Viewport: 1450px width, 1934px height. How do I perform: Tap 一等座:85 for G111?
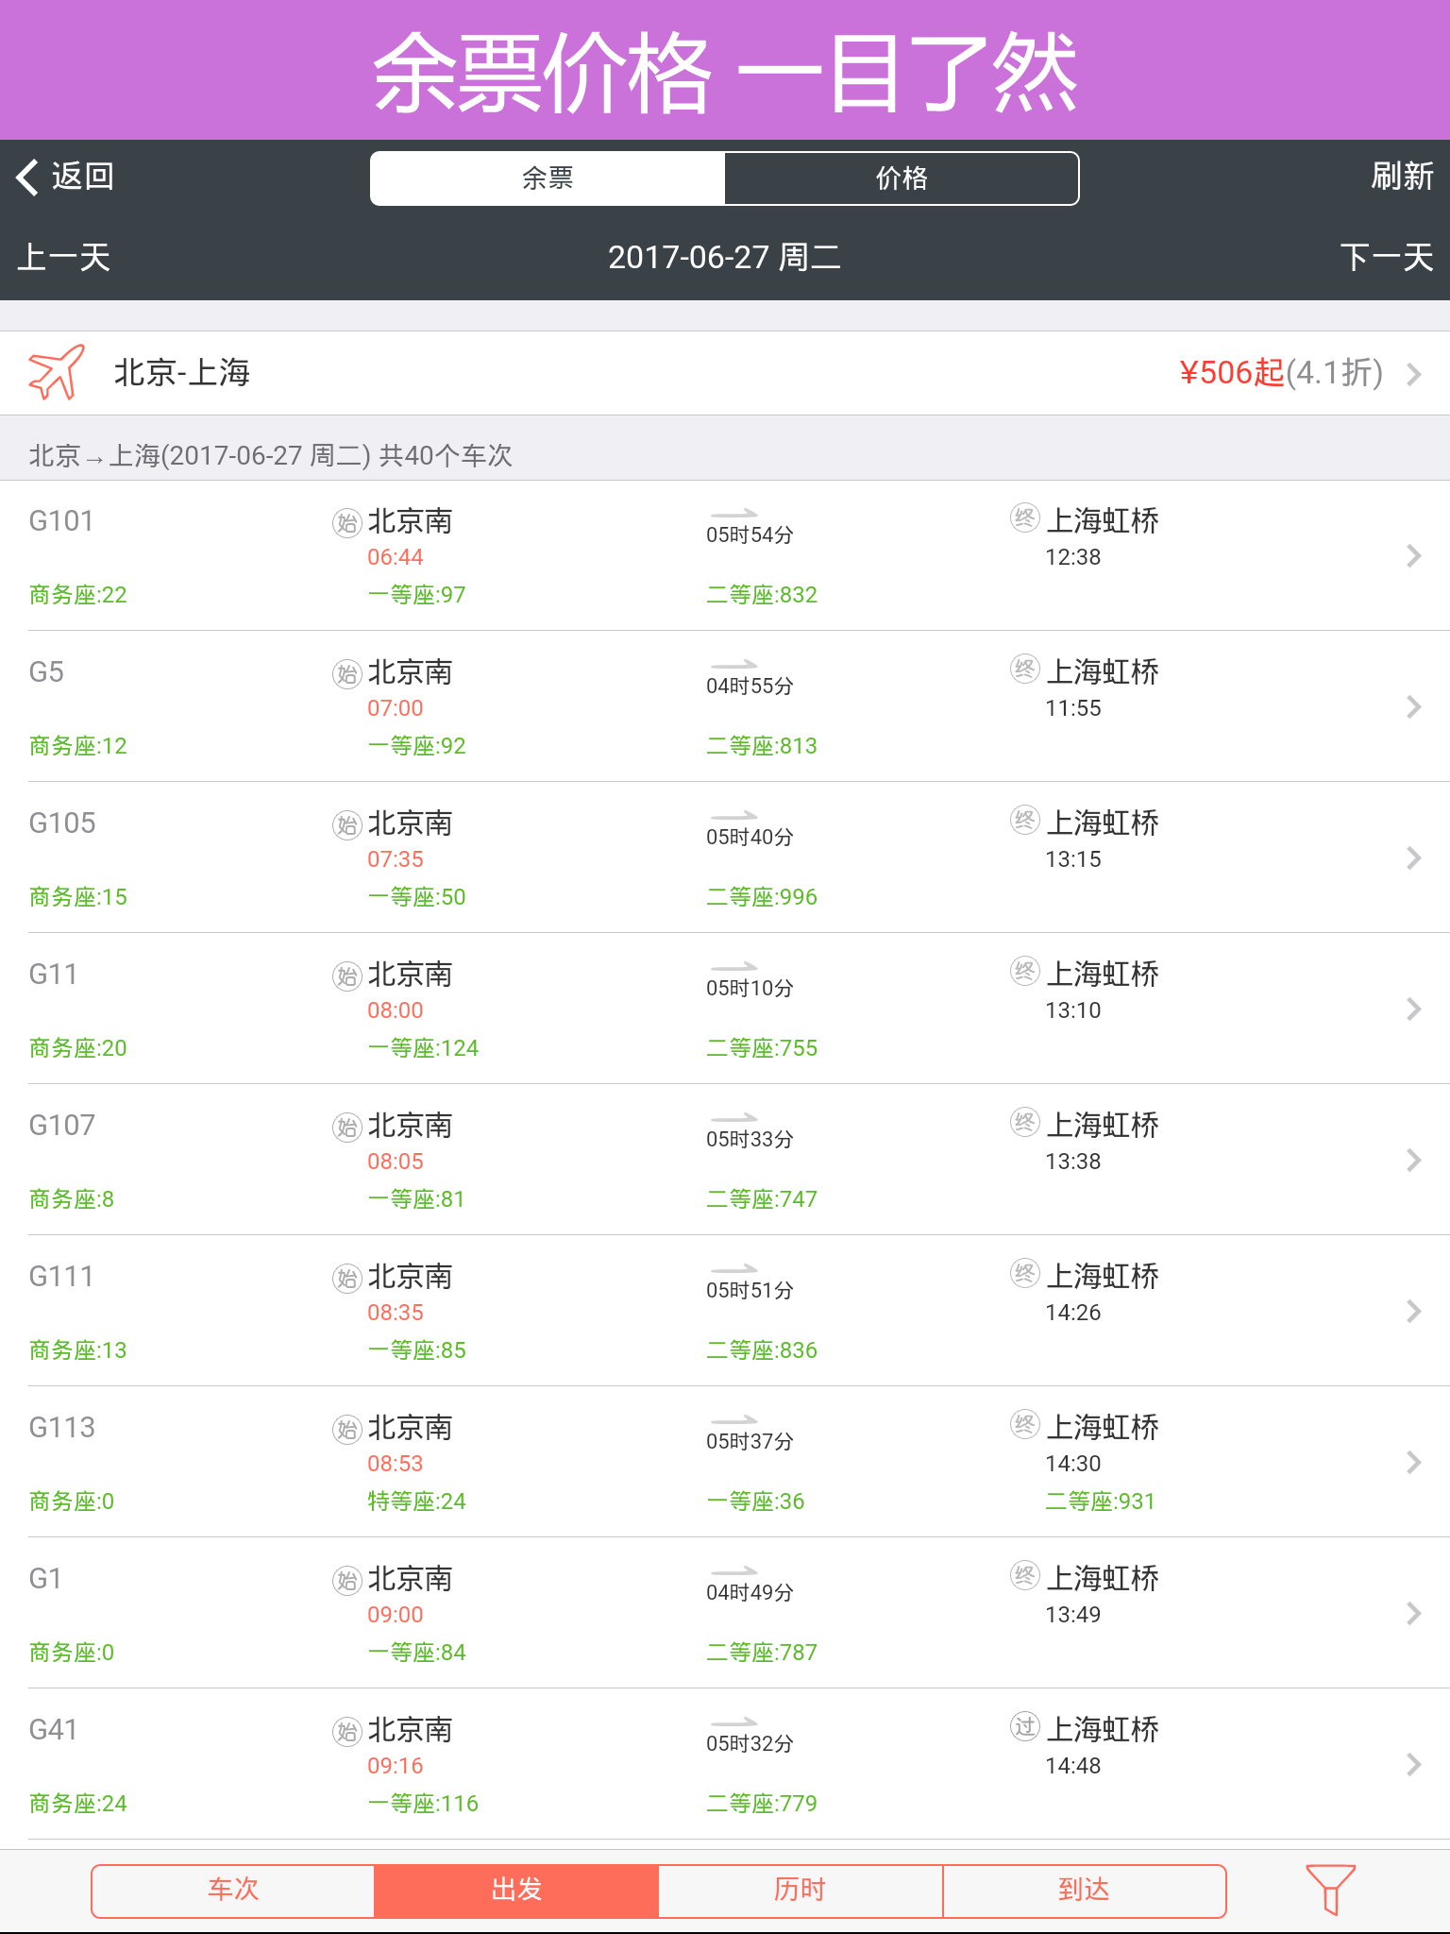pos(416,1350)
